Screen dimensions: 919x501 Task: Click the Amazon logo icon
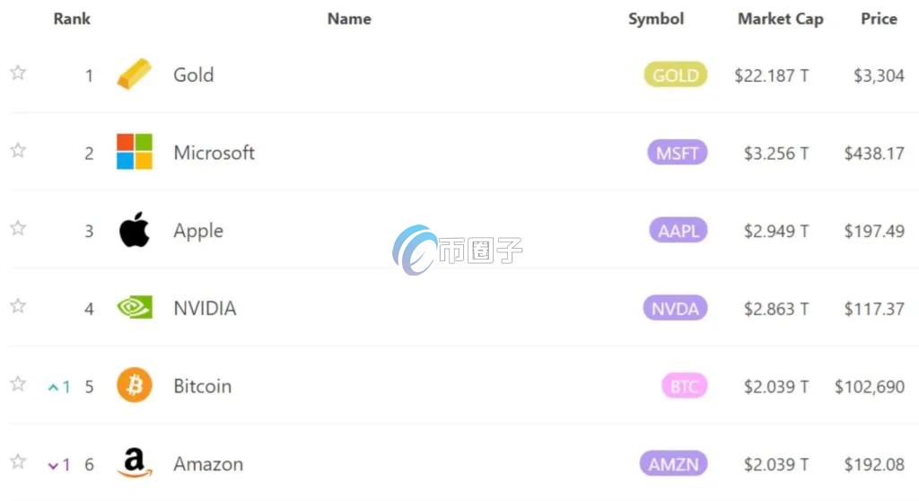(135, 463)
